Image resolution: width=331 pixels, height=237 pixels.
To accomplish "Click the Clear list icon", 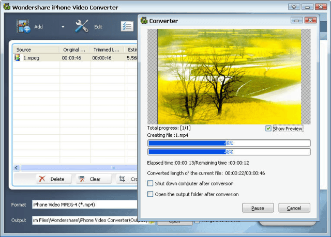I will click(82, 179).
